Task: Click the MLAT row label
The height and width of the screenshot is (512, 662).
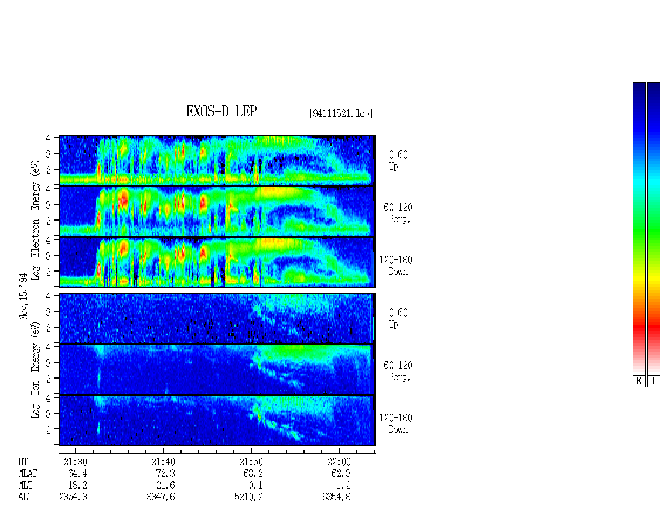Action: click(28, 473)
